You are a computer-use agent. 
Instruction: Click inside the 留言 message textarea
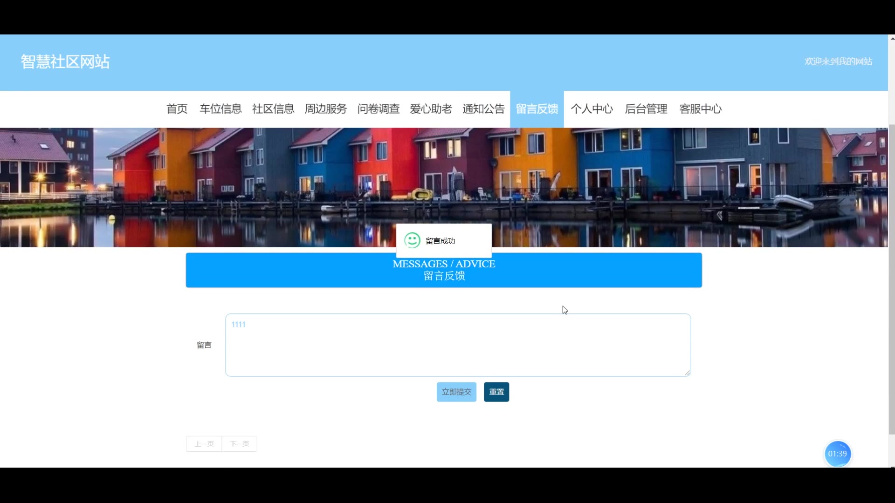click(x=458, y=345)
